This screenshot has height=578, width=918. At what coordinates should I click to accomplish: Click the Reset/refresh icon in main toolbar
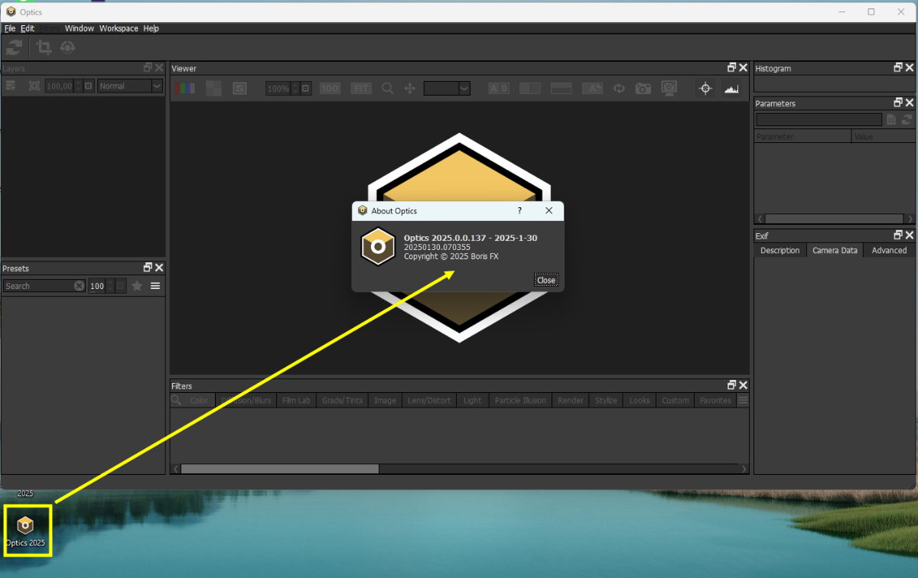15,47
